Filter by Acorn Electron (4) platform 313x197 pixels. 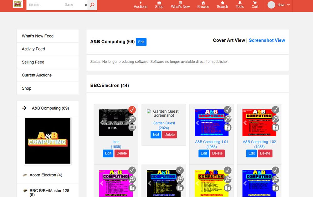pos(46,175)
